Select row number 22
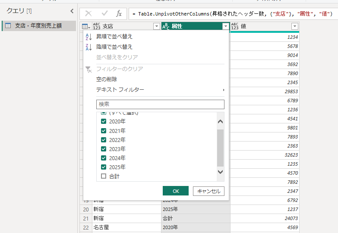 click(86, 227)
